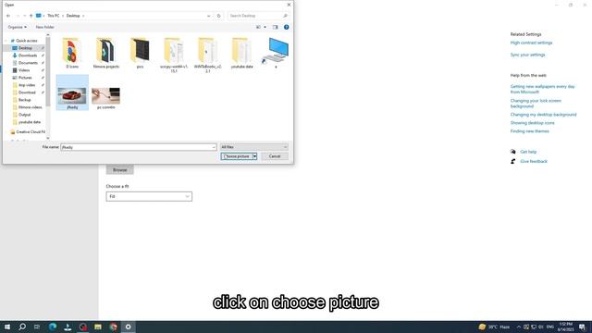Screen dimensions: 592x333
Task: Open the Filmora projects folder
Action: pyautogui.click(x=106, y=53)
